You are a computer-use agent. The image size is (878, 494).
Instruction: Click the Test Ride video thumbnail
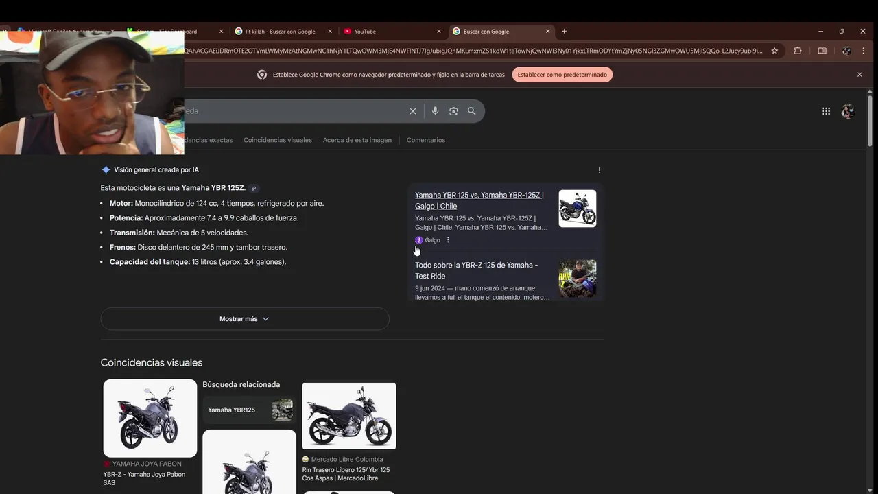pos(578,279)
